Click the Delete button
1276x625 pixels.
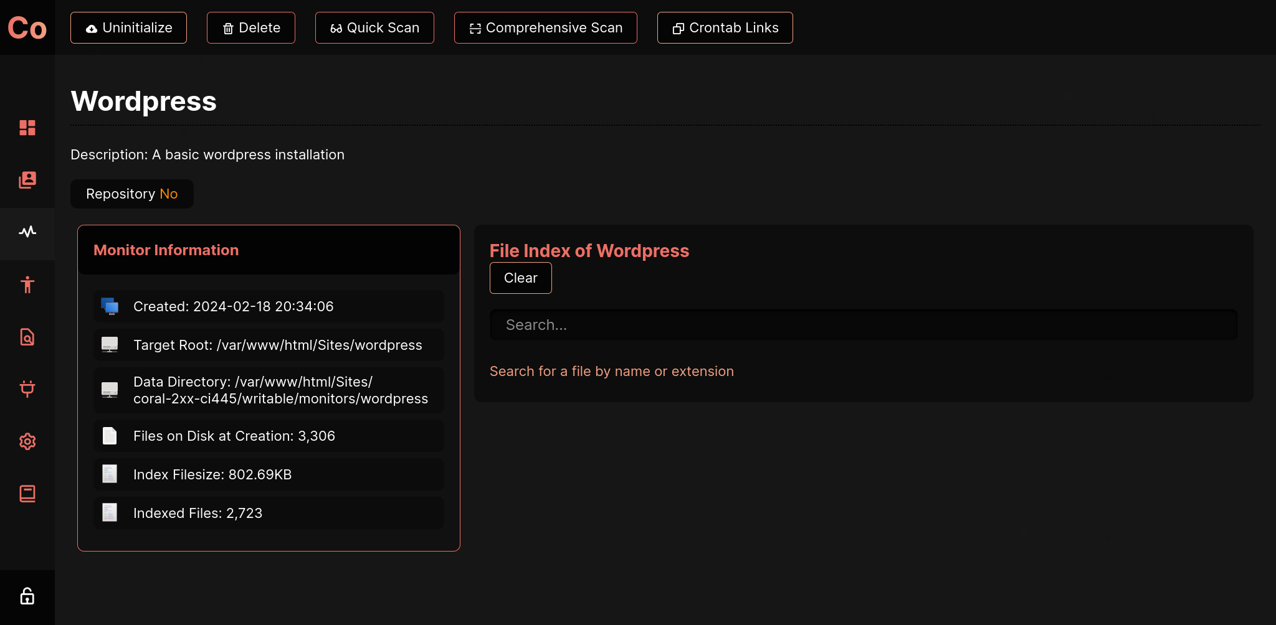[251, 28]
